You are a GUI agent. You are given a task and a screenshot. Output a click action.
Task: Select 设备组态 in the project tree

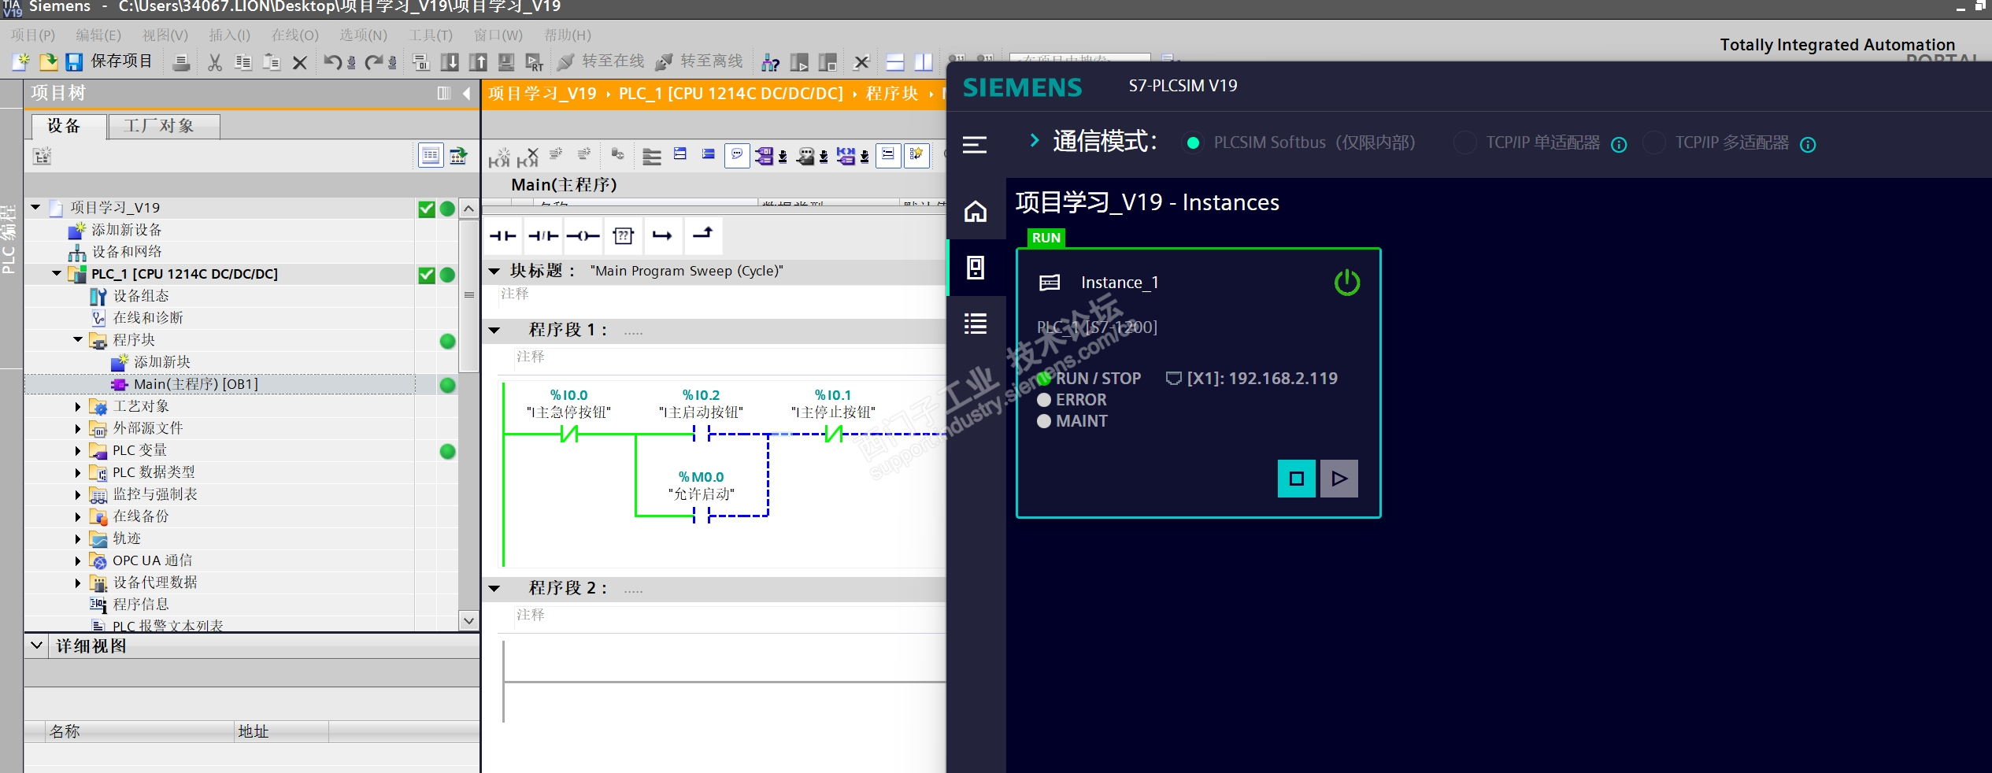141,296
